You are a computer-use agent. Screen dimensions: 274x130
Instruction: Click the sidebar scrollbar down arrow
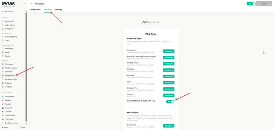pos(26,123)
